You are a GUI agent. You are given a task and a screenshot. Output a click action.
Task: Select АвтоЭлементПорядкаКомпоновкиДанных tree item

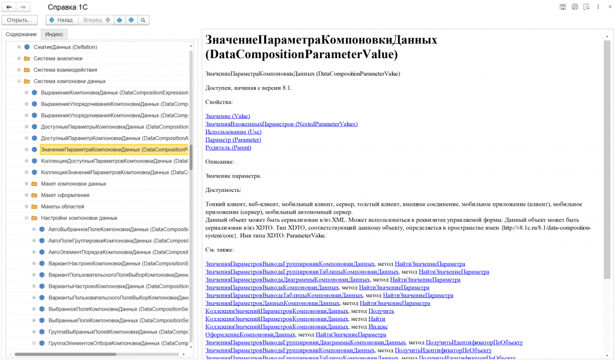(118, 252)
